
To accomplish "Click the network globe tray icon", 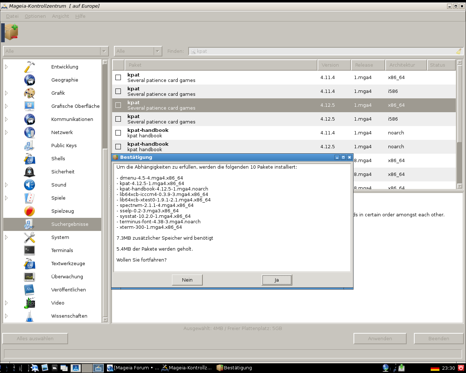I will pos(386,368).
